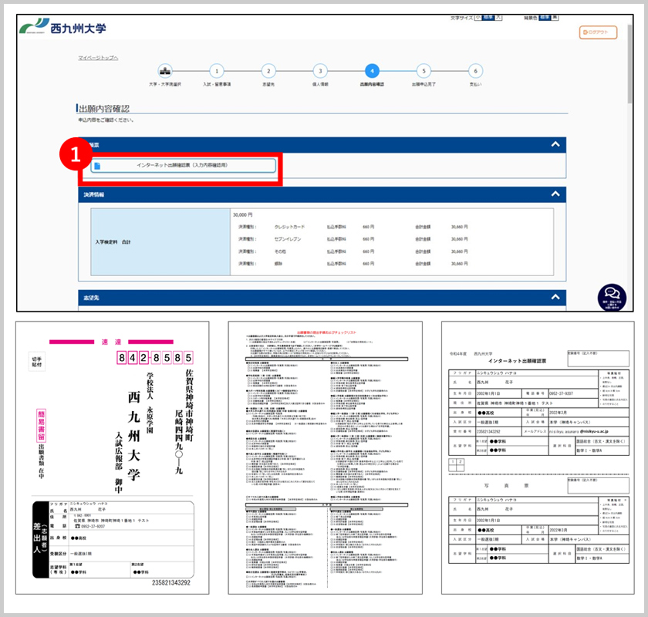Set 文字サイズ to 大
The height and width of the screenshot is (617, 648).
(x=498, y=18)
